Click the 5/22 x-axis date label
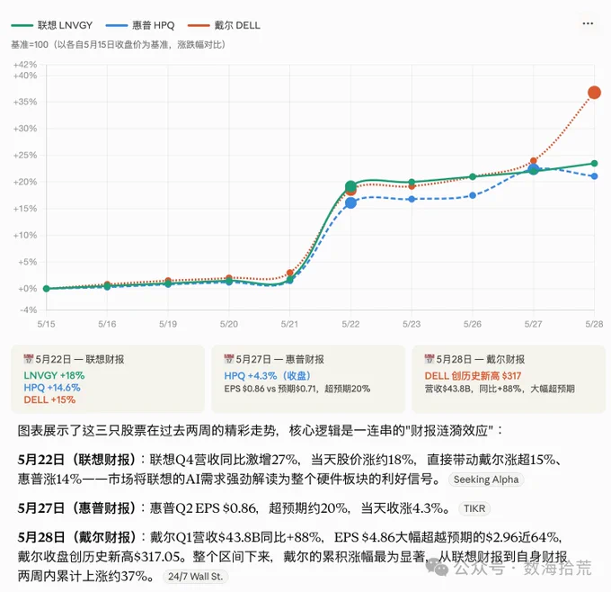Image resolution: width=611 pixels, height=592 pixels. (350, 324)
